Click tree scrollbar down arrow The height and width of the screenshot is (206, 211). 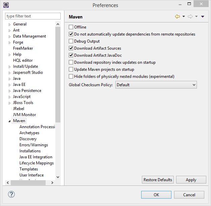click(x=58, y=177)
